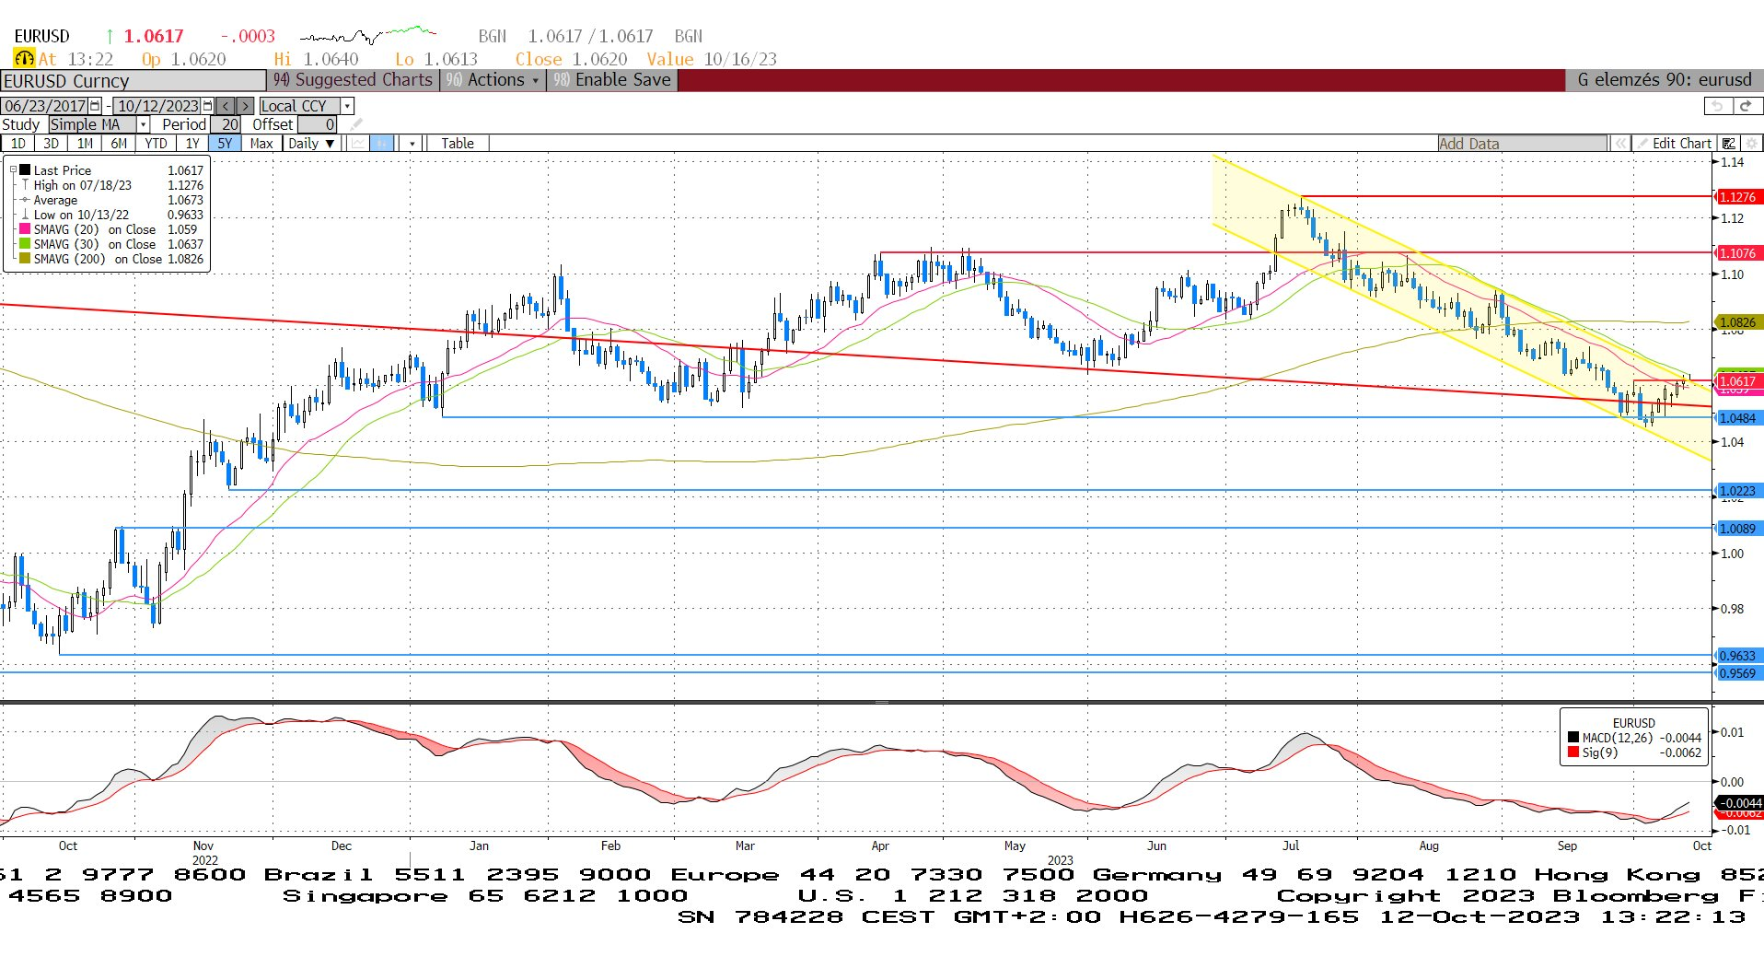This screenshot has height=968, width=1764.
Task: Click the EURUSD ticker header text
Action: point(42,36)
